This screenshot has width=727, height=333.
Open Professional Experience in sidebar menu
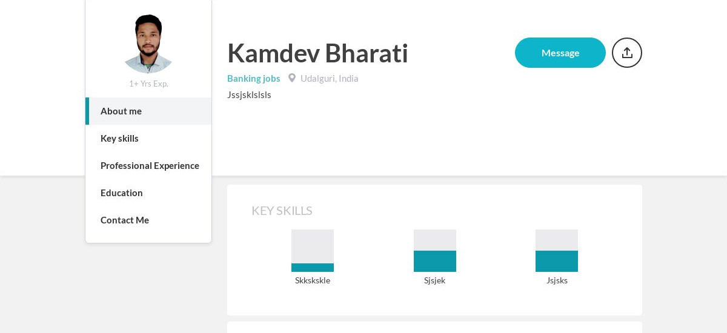pyautogui.click(x=148, y=165)
